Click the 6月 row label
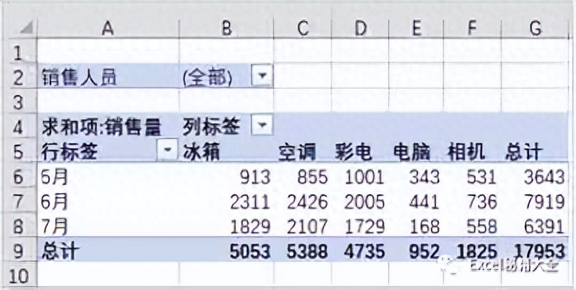The width and height of the screenshot is (576, 290). tap(108, 202)
